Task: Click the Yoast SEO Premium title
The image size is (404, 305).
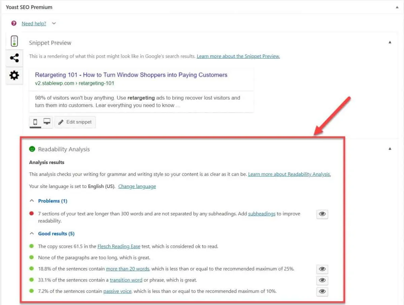Action: [x=29, y=7]
